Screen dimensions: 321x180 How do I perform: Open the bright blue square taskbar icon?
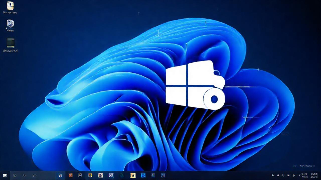point(143,175)
